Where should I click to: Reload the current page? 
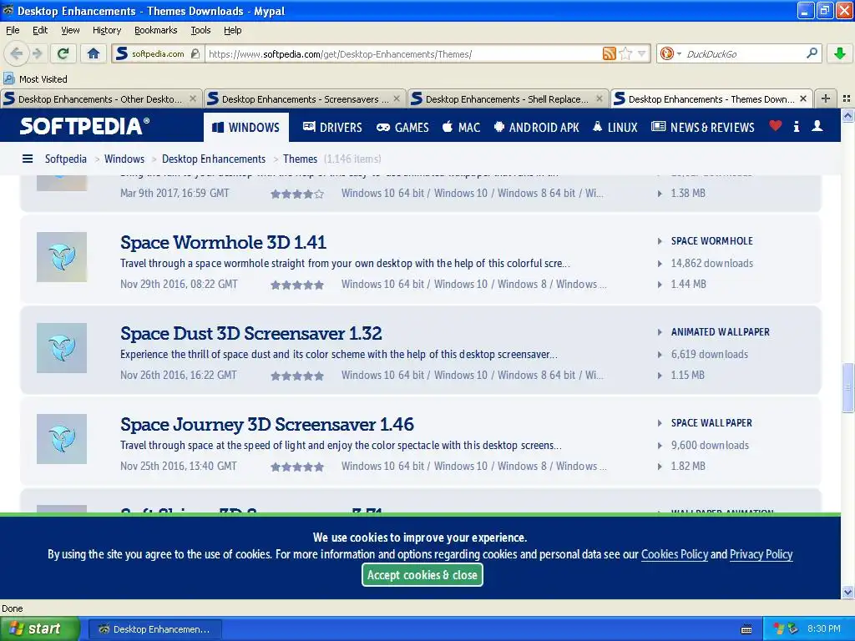click(63, 53)
